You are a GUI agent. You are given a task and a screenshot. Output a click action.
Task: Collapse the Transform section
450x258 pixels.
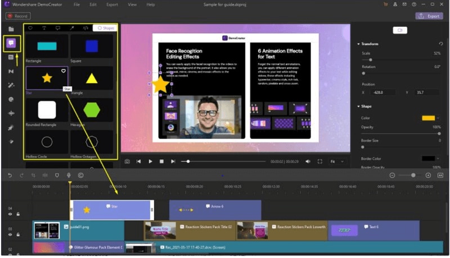358,44
